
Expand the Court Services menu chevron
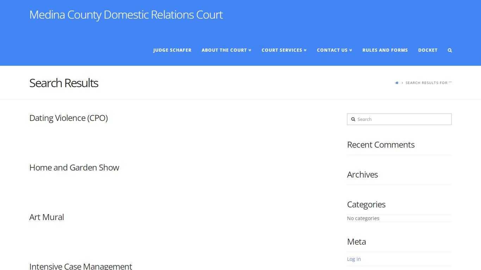(x=305, y=50)
